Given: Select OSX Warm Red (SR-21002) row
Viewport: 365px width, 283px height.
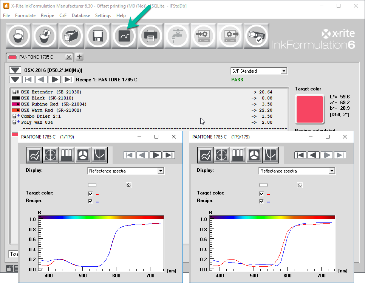Looking at the screenshot, I should pos(142,110).
